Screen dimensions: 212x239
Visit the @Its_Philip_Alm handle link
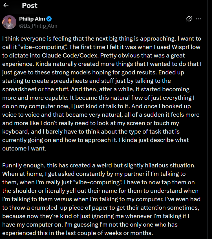point(38,26)
